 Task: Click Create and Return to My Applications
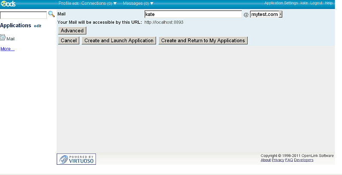coord(203,41)
